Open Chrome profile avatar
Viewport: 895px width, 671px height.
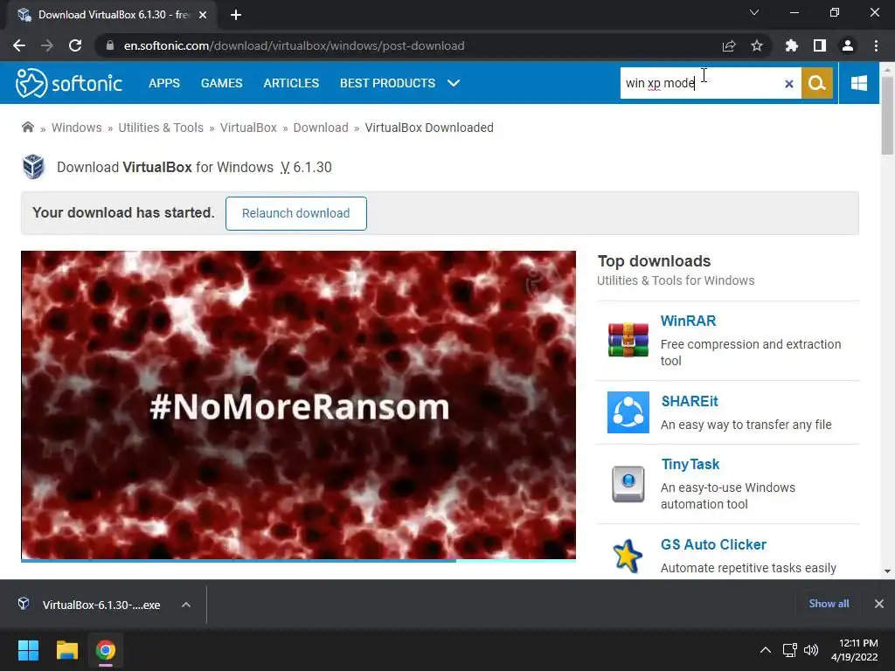(x=848, y=45)
